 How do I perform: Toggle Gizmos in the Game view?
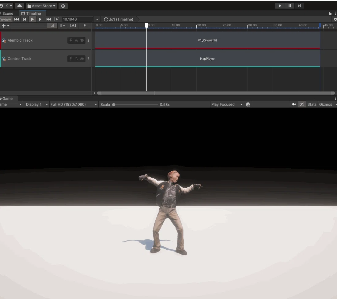click(x=326, y=105)
